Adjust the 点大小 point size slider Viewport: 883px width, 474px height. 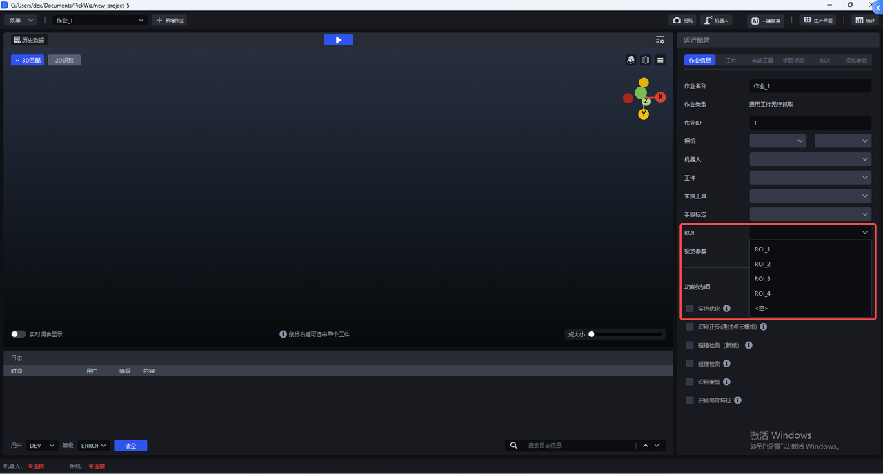pyautogui.click(x=592, y=334)
